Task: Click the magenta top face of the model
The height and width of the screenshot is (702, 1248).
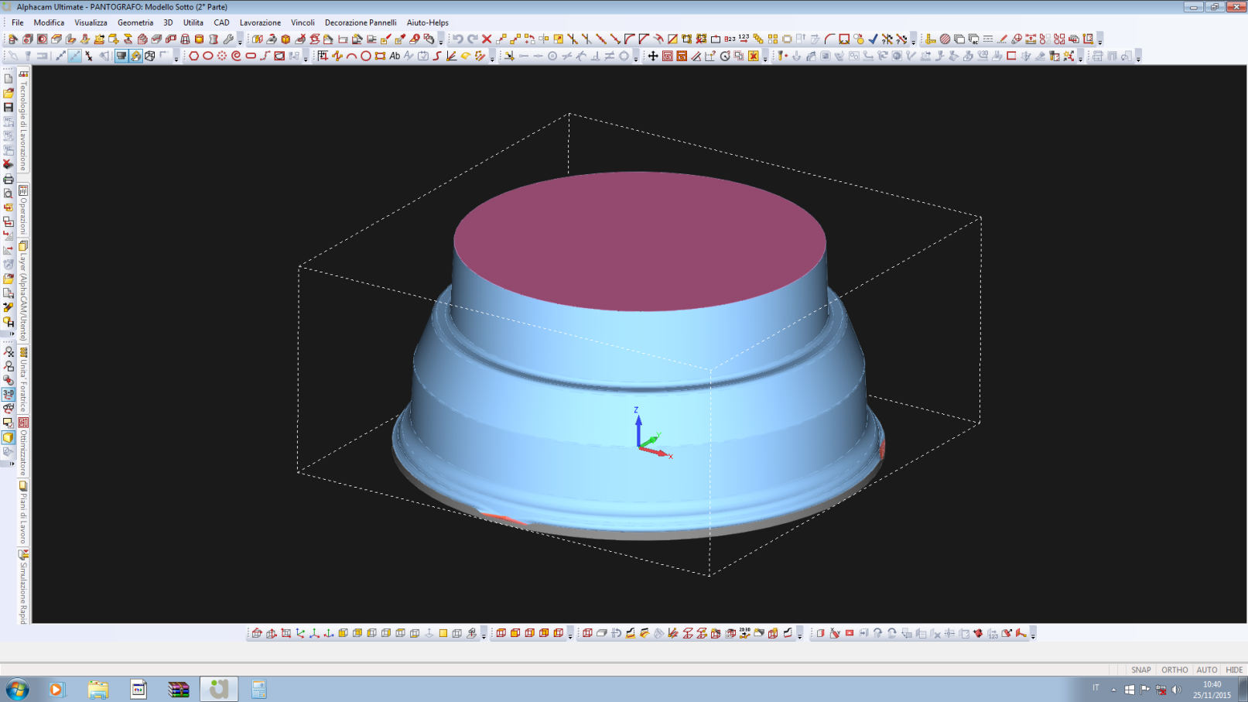Action: 639,240
